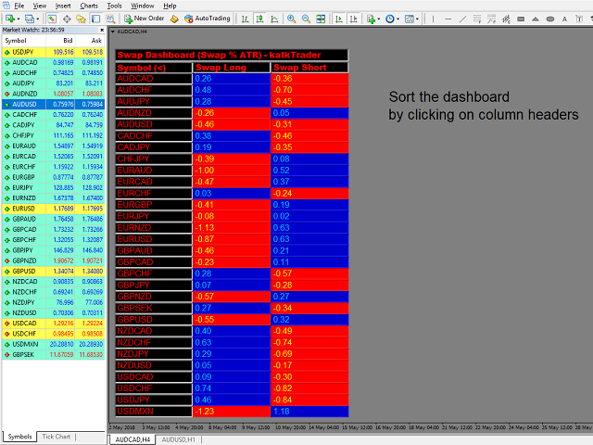
Task: Click the EURAUD symbol in the dashboard
Action: click(154, 171)
